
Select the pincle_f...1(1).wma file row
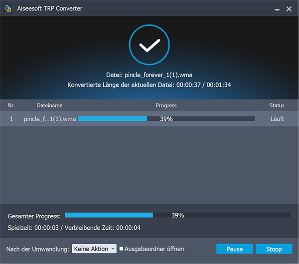coord(149,119)
